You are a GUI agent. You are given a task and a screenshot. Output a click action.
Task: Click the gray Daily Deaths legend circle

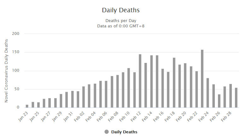[106, 132]
